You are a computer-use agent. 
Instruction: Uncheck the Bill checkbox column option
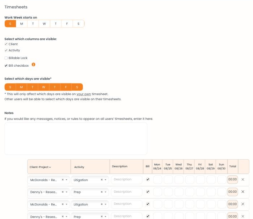[x=6, y=66]
